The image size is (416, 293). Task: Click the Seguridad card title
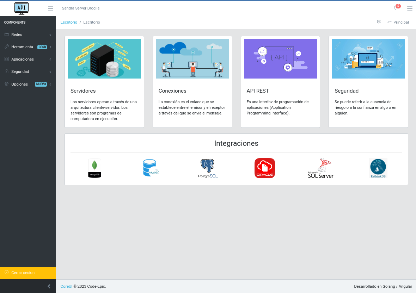347,91
